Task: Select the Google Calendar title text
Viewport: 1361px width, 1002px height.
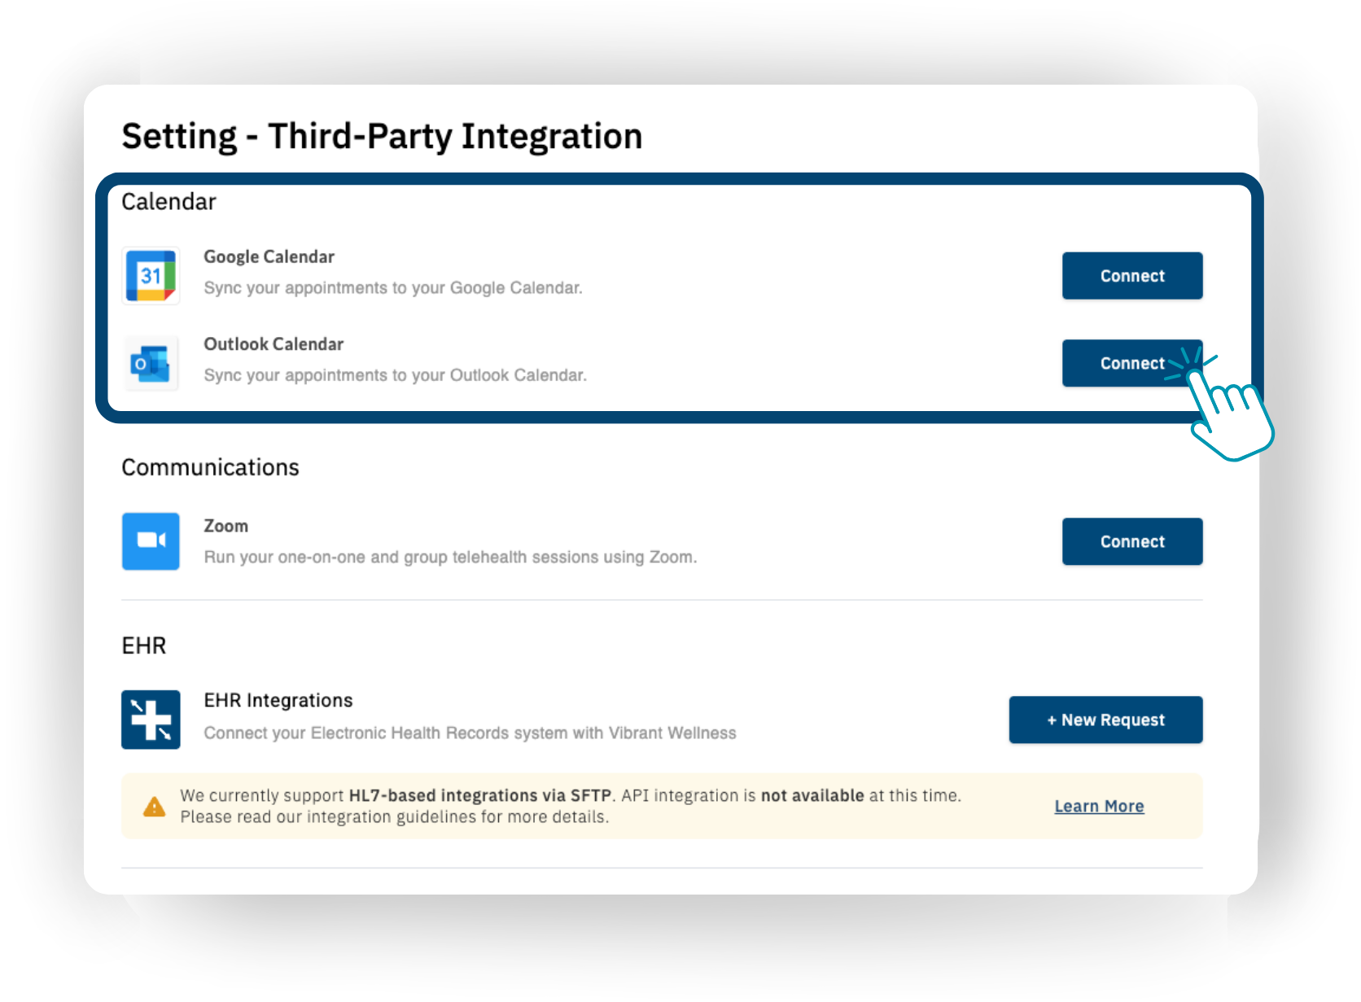Action: coord(269,256)
